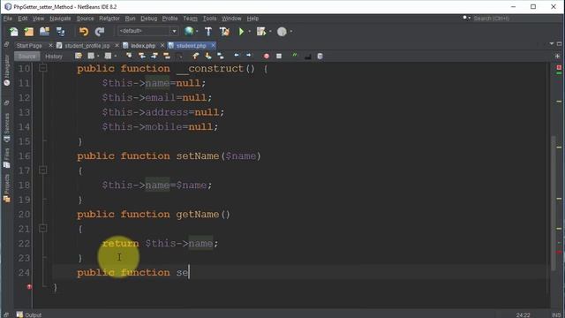Open the Window menu

[231, 19]
